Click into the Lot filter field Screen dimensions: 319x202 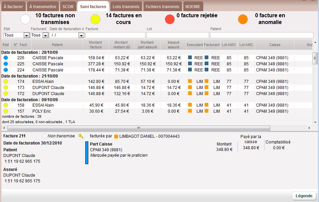178,35
